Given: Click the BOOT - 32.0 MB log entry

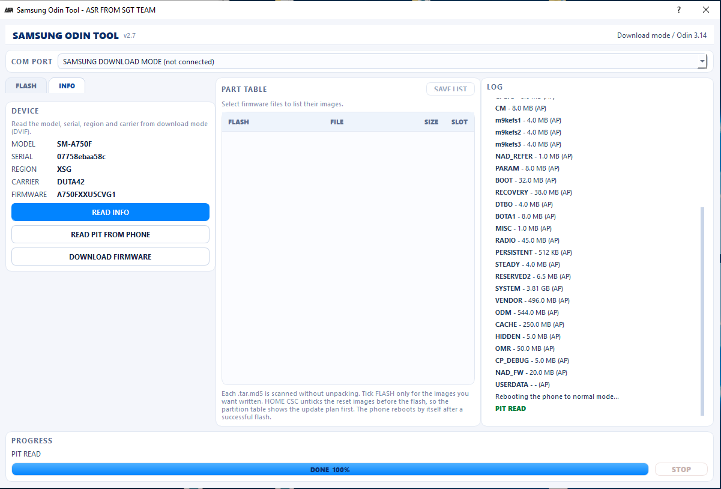Looking at the screenshot, I should (526, 180).
